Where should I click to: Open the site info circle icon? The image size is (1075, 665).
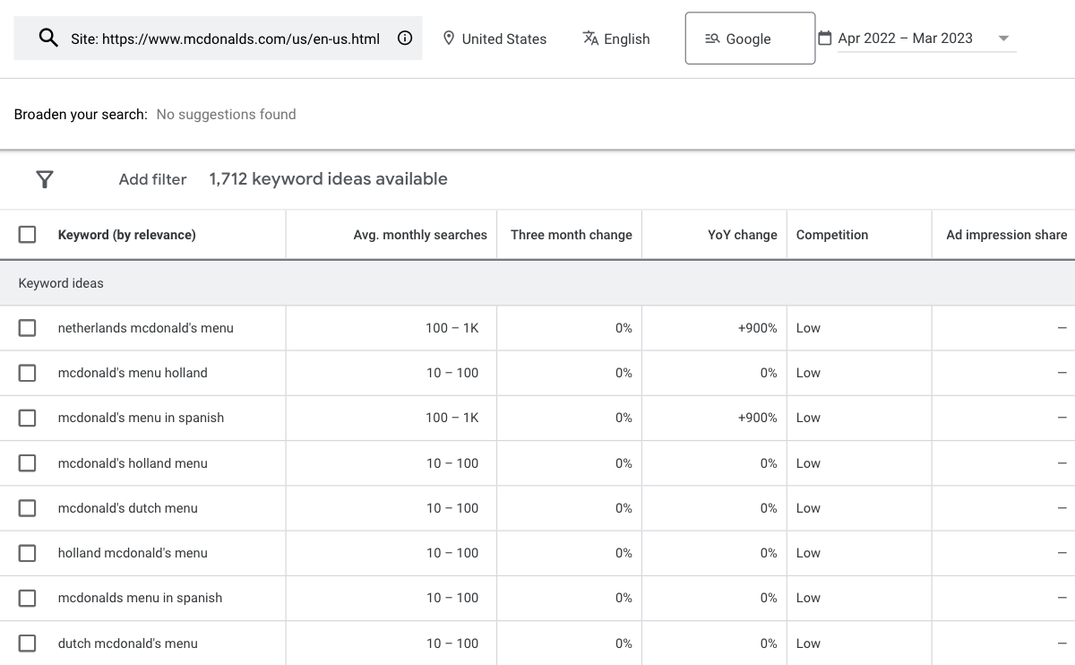pyautogui.click(x=405, y=39)
